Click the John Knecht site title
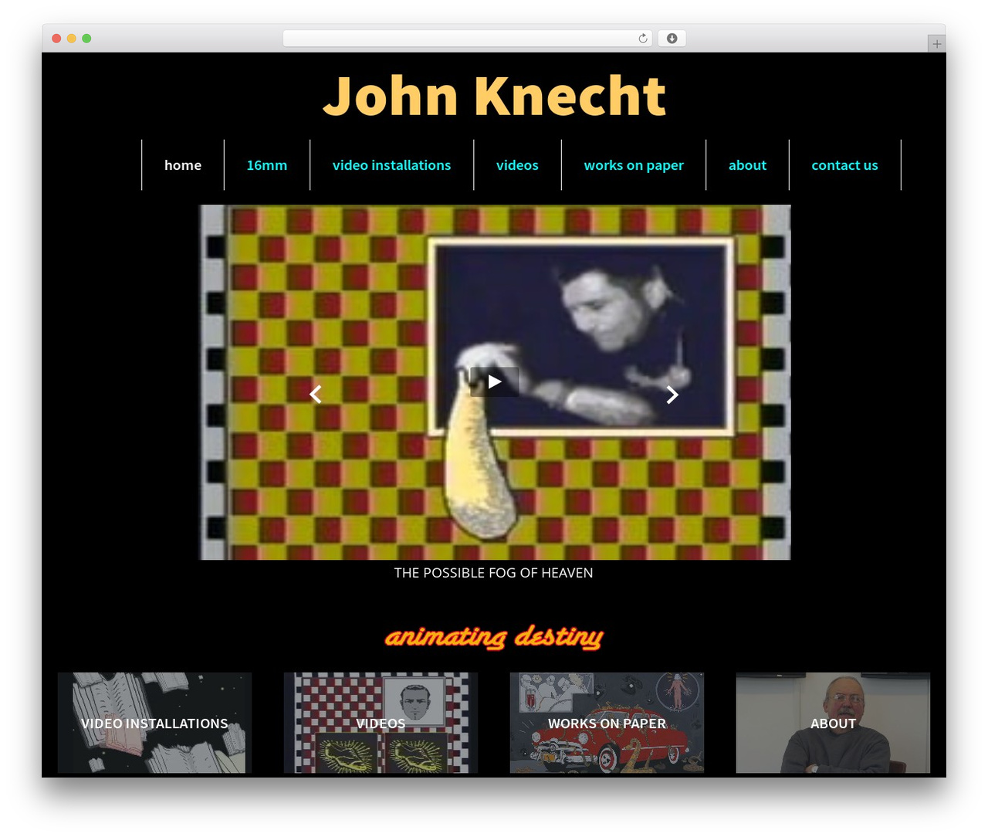This screenshot has height=837, width=988. coord(494,97)
